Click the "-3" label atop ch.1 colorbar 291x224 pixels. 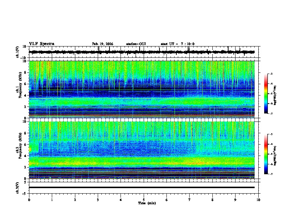click(x=271, y=74)
